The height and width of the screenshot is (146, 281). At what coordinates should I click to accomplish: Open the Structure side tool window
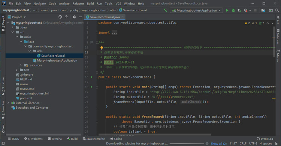pyautogui.click(x=3, y=86)
